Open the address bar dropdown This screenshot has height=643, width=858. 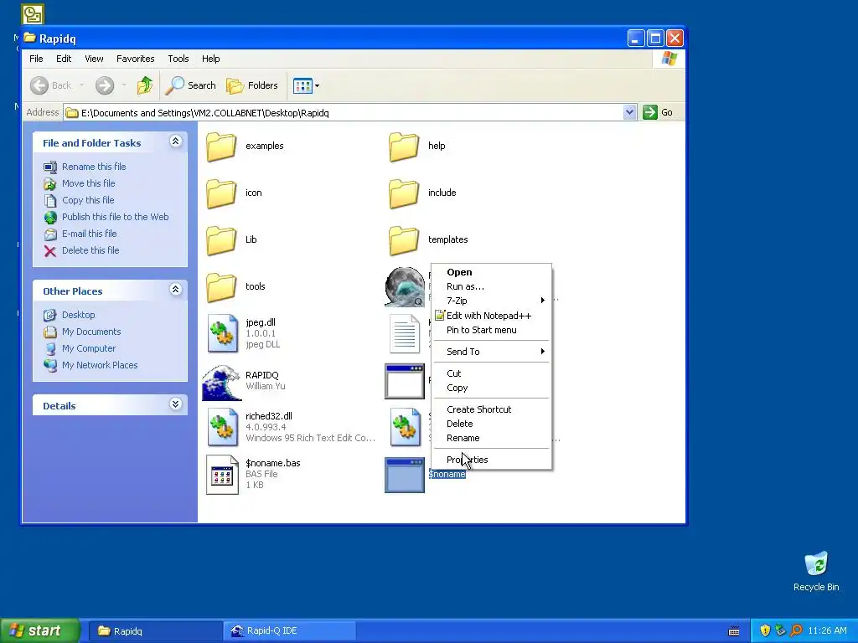coord(629,113)
